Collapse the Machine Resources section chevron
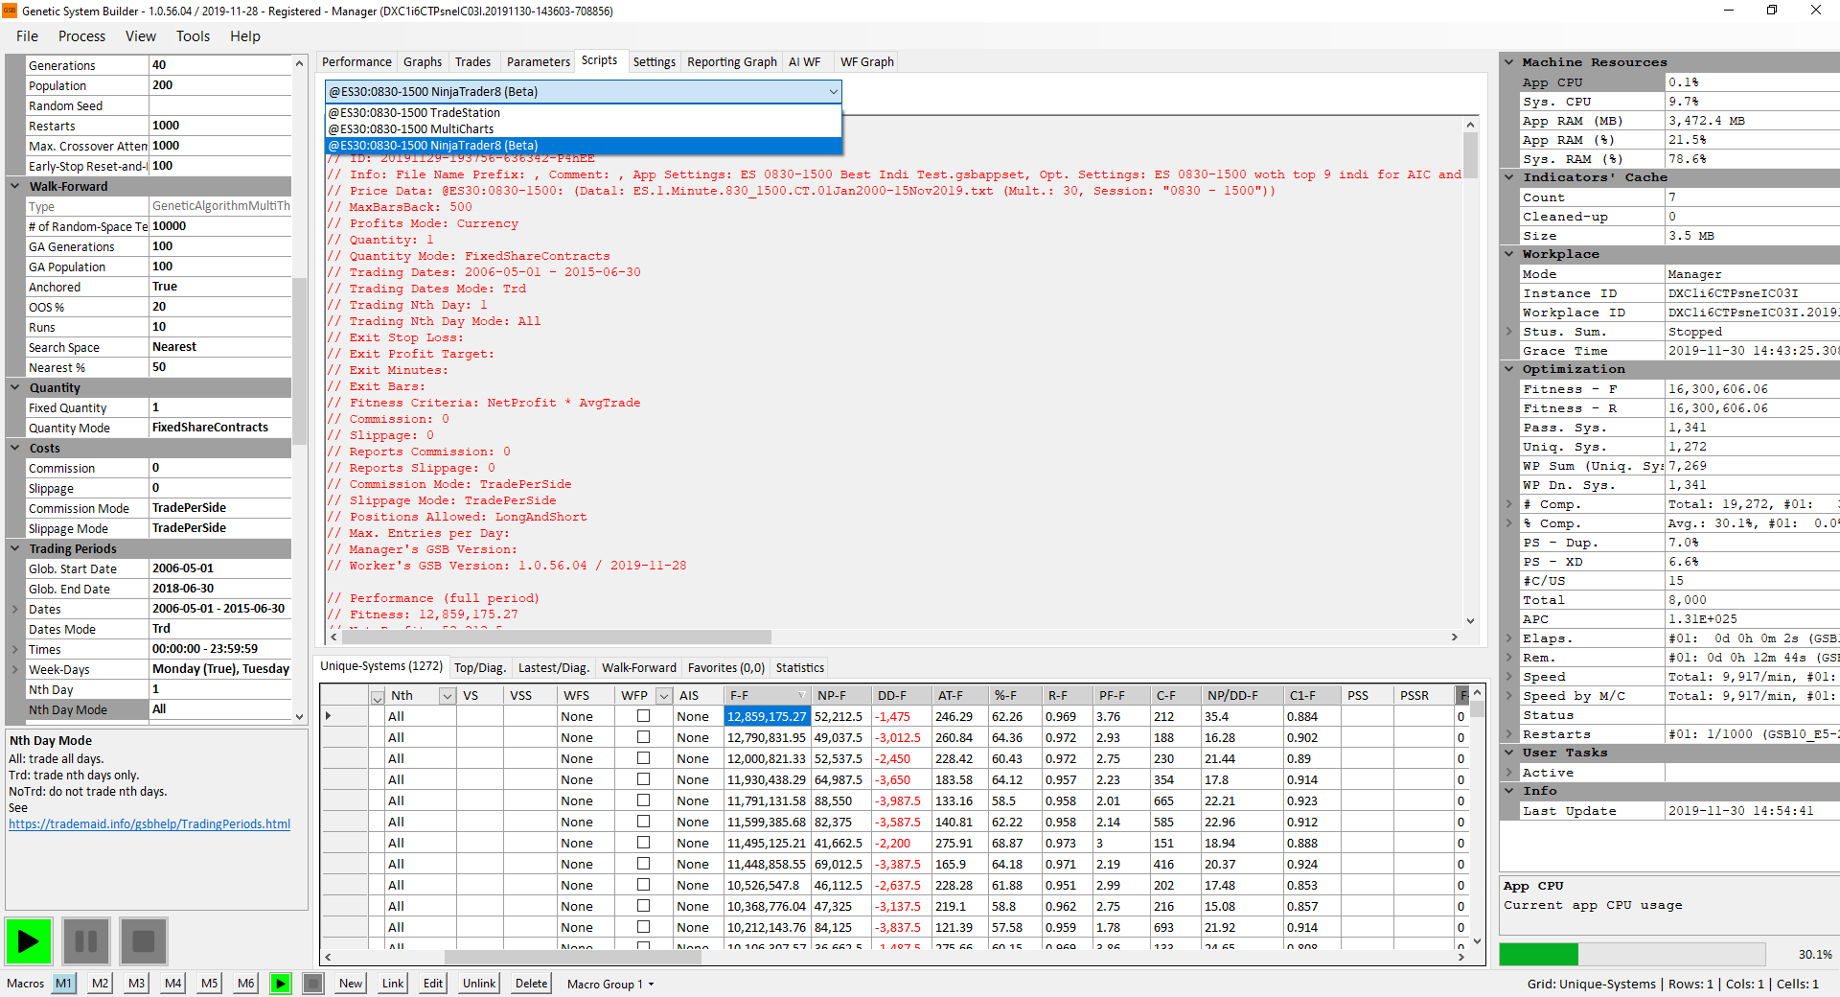 [x=1509, y=62]
